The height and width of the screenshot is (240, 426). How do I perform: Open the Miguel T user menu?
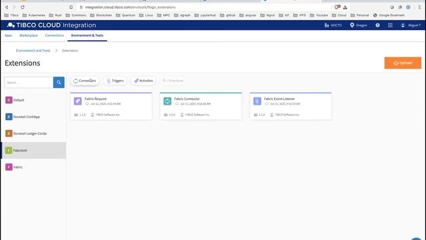(x=411, y=25)
